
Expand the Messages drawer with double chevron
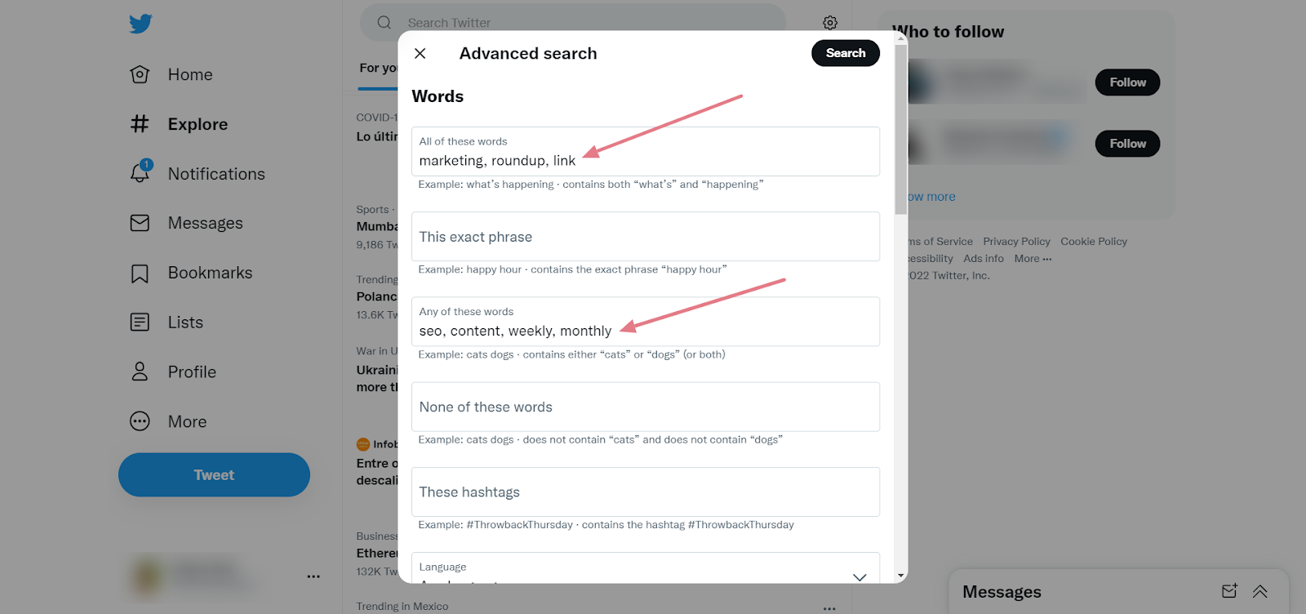(x=1260, y=591)
